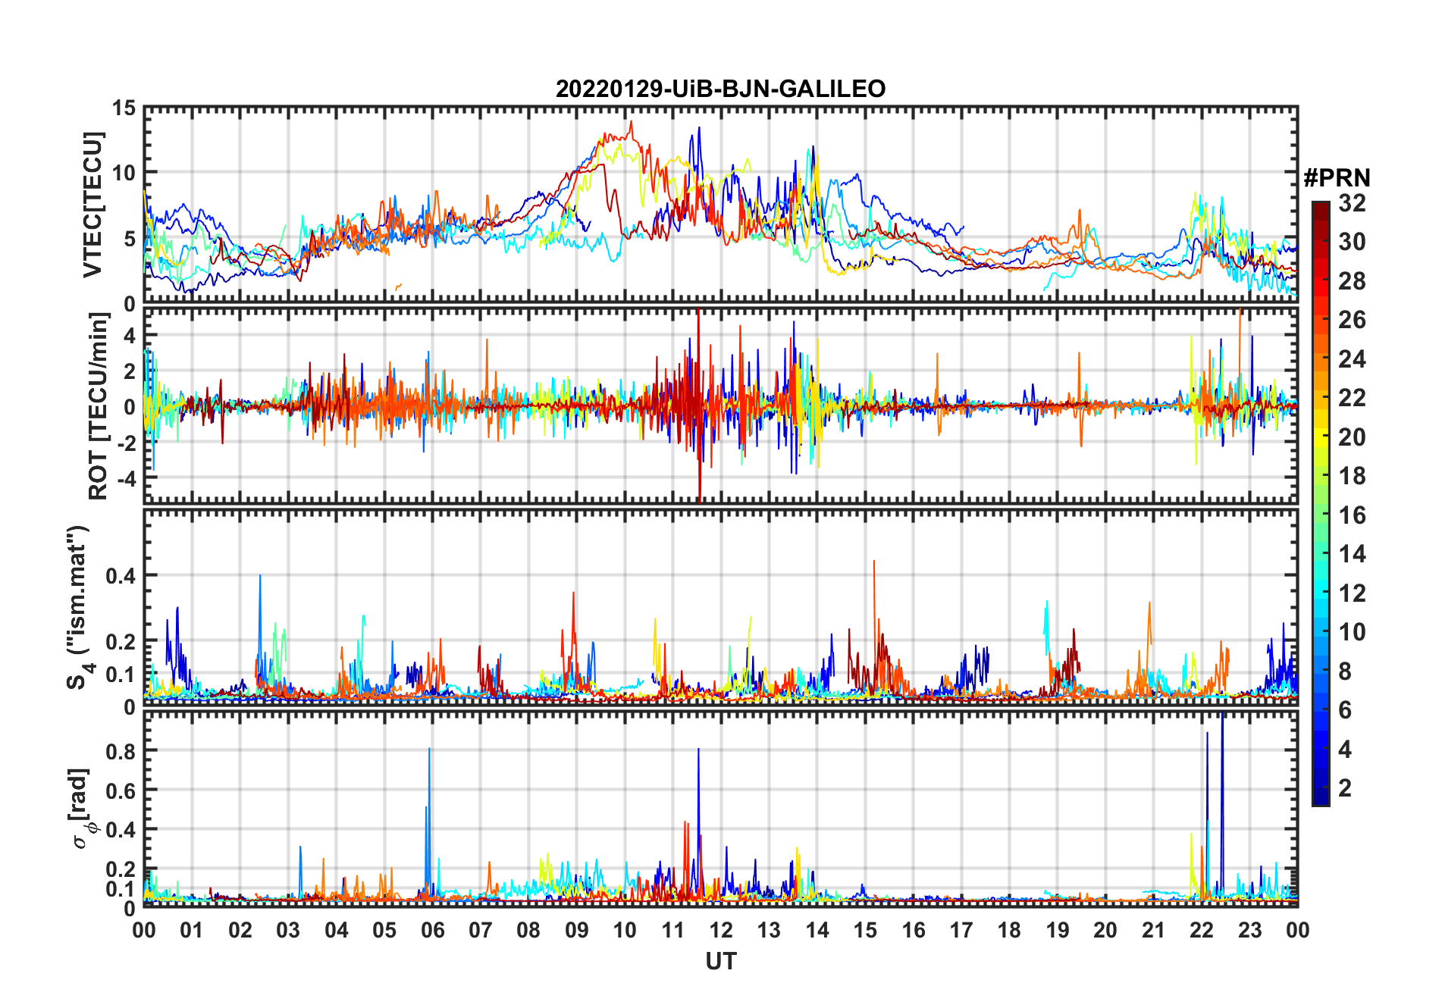This screenshot has width=1442, height=1008.
Task: Click the 0.6 tick on sigma-phi axis
Action: (x=121, y=790)
